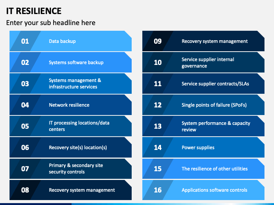Select the 'Enter your sub headline here' text
Viewport: 274px width, 205px height.
[x=51, y=23]
